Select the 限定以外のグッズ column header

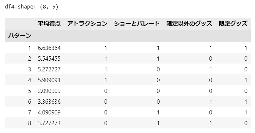coord(189,23)
